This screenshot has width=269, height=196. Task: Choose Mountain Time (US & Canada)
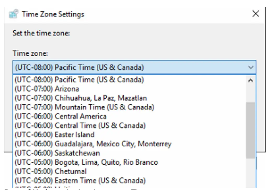78,107
